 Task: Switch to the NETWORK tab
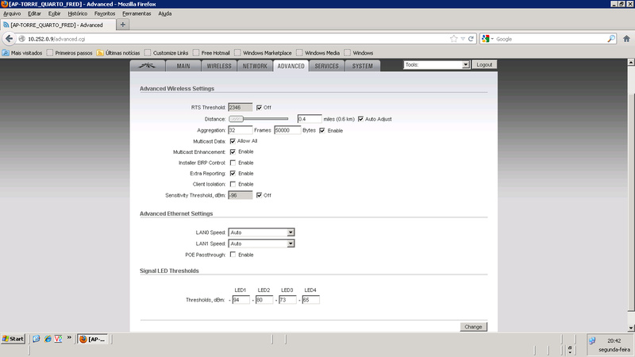[x=255, y=66]
